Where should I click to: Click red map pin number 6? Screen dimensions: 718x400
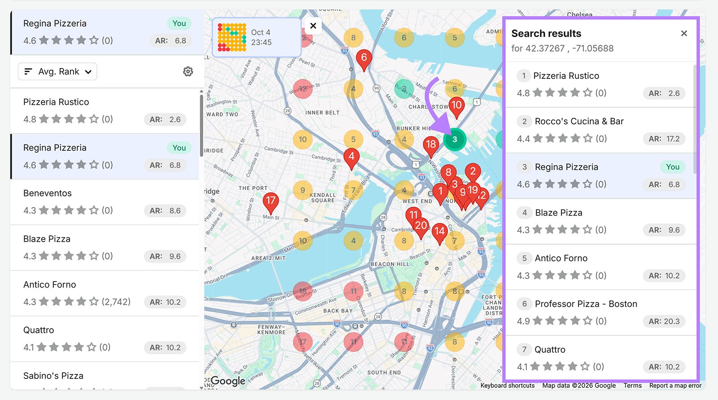[364, 60]
